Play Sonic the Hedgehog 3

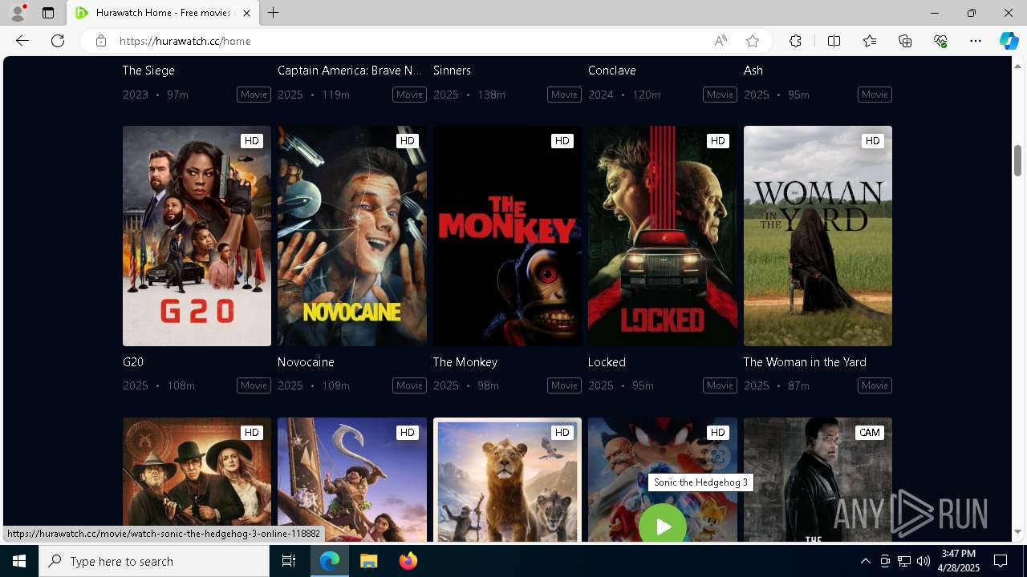662,527
